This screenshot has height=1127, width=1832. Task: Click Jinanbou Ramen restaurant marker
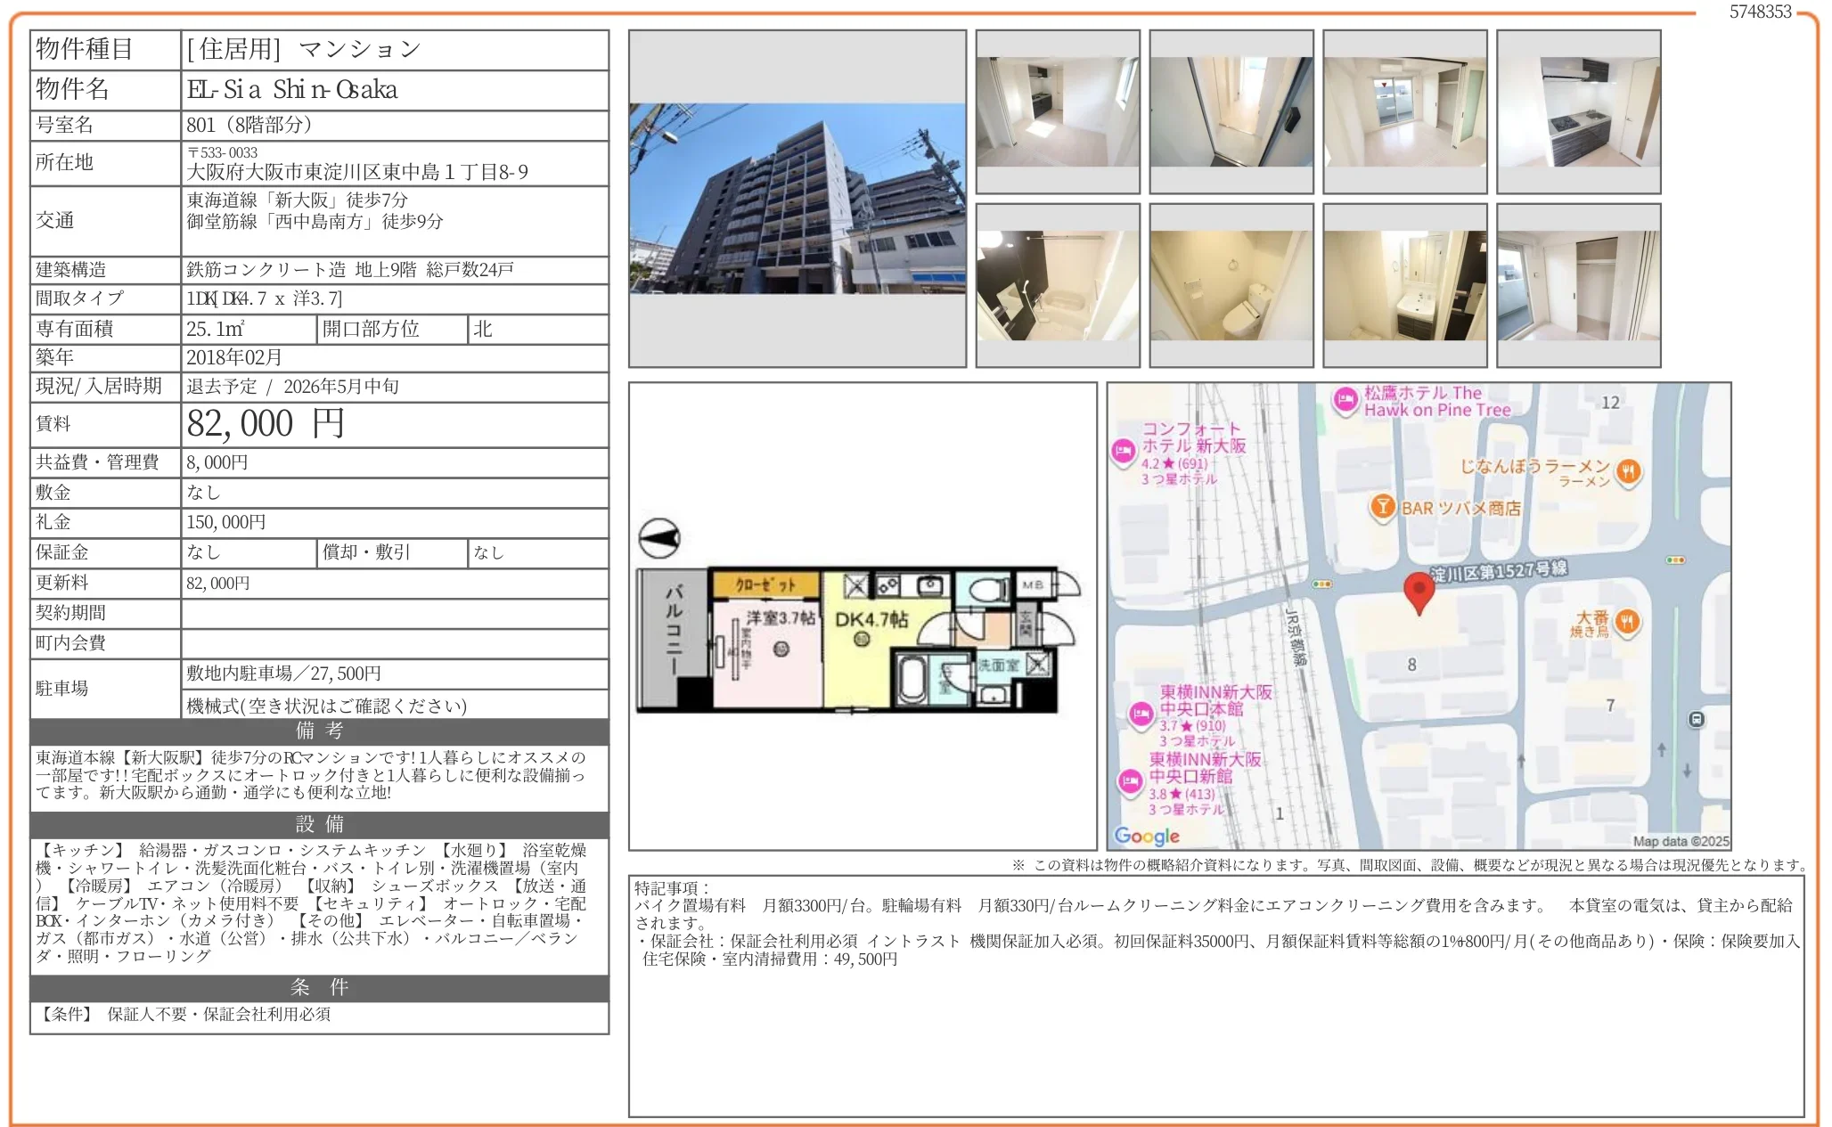1628,471
